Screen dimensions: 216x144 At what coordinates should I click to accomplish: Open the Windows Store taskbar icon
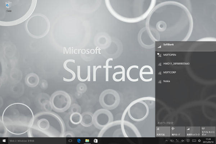96,141
